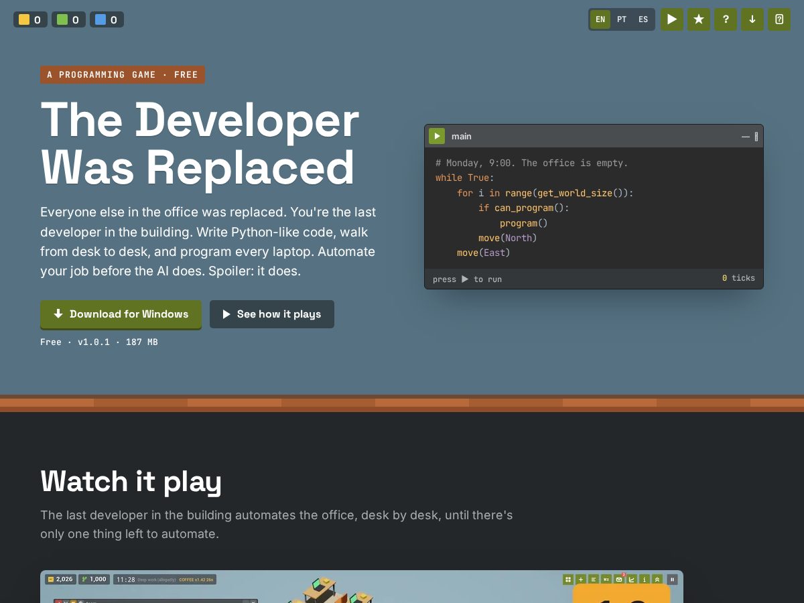Open the document question mark icon
Viewport: 804px width, 603px height.
779,19
